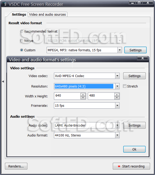Select the Settings tab
The height and width of the screenshot is (175, 155).
point(19,14)
